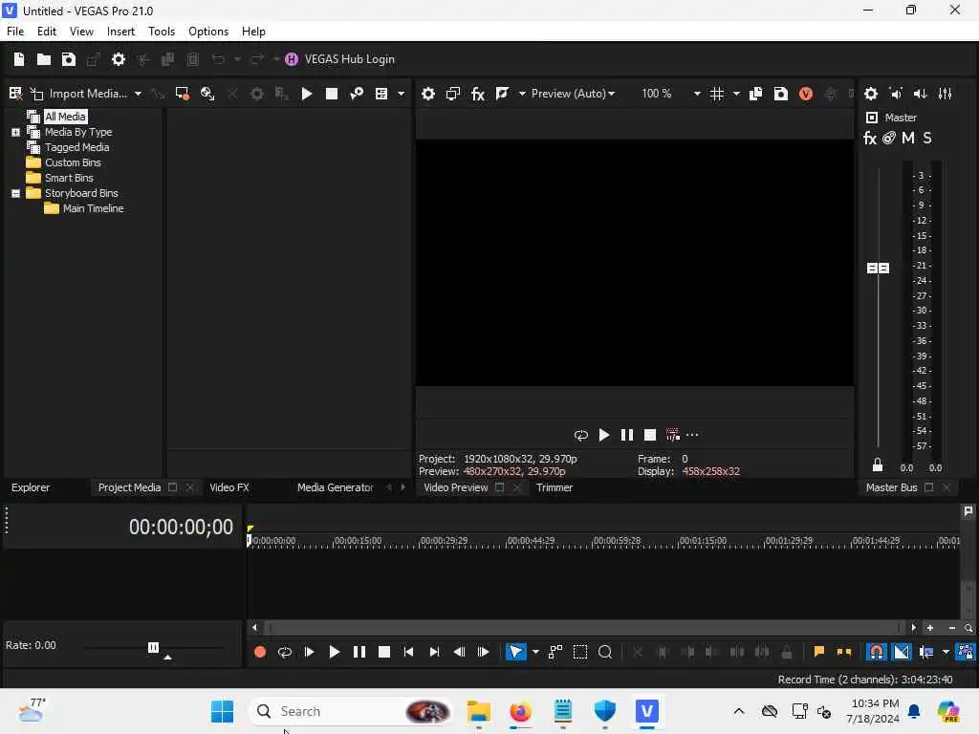Click the Master volume fader handle
This screenshot has height=734, width=979.
pos(878,268)
